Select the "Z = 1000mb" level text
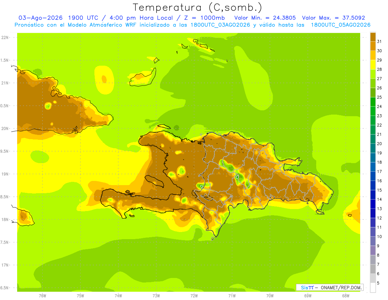Screen dimensions: 388x300 click(204, 18)
